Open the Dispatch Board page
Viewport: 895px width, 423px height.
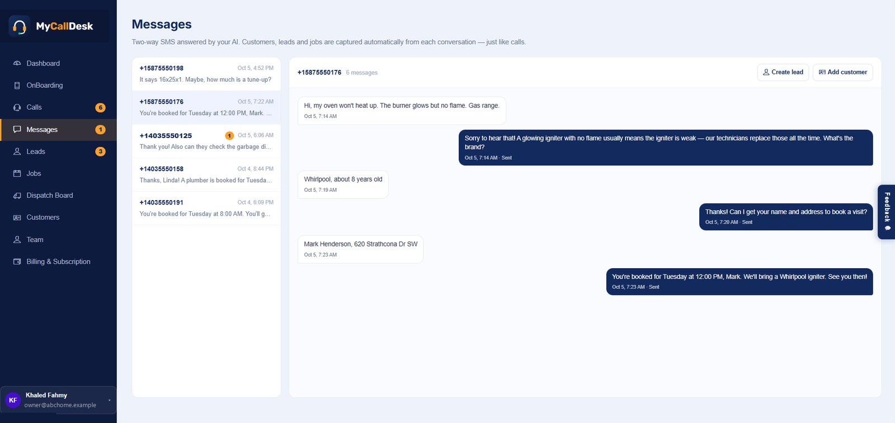(58, 196)
